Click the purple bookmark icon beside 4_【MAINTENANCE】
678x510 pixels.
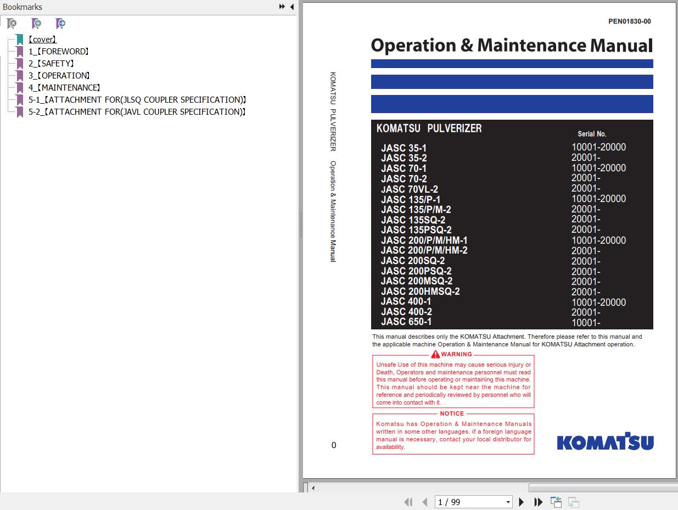tap(20, 88)
